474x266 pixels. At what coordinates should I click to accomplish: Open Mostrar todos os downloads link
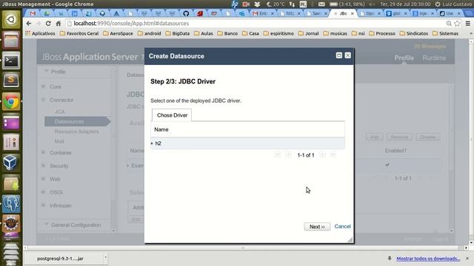[428, 259]
